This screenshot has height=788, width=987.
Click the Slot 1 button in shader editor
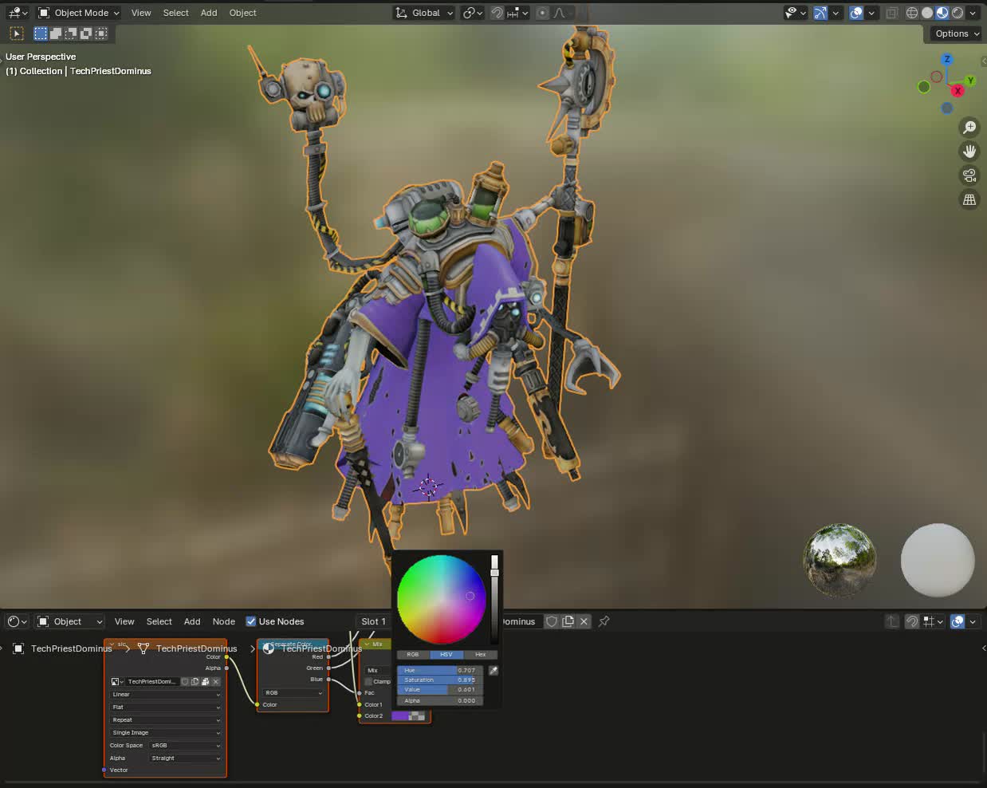[372, 621]
